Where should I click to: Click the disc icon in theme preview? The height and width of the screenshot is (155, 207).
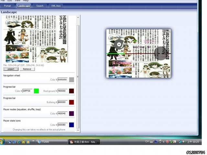pyautogui.click(x=119, y=44)
